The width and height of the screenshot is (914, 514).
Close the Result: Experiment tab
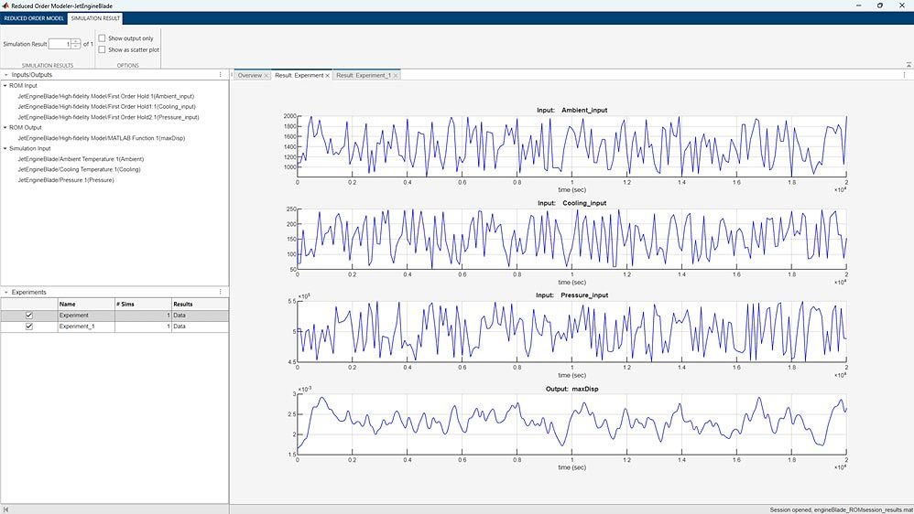[x=329, y=75]
